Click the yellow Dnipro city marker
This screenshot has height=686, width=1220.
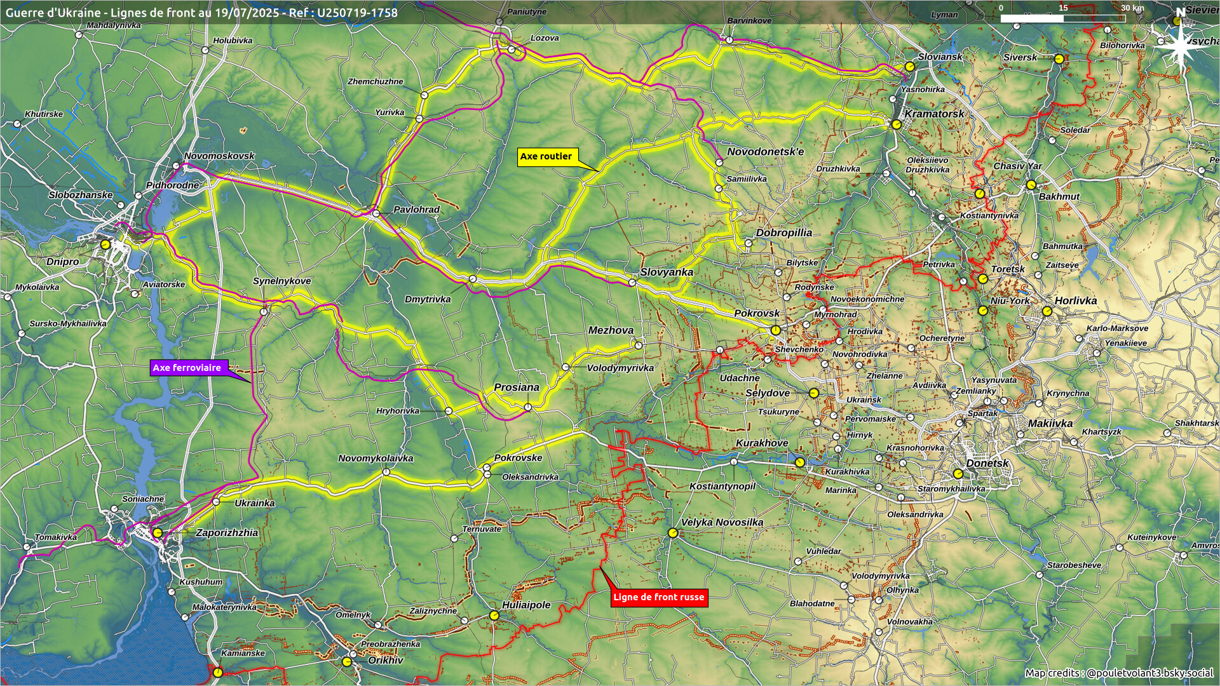tap(105, 244)
